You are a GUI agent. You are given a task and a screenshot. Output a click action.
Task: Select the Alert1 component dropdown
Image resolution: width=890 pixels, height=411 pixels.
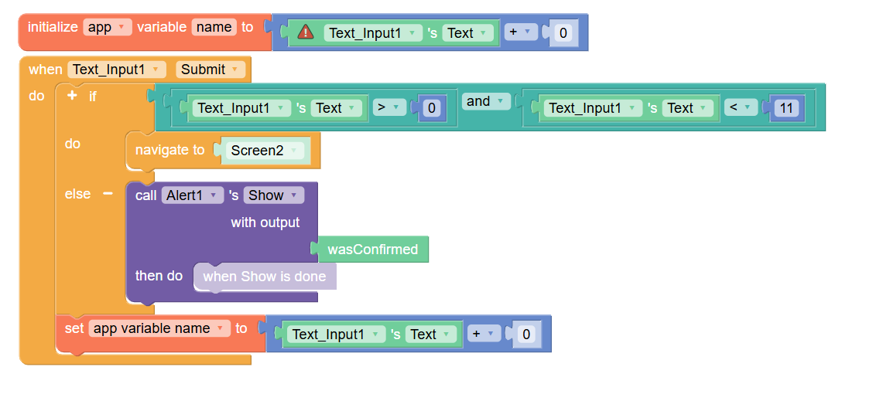192,195
